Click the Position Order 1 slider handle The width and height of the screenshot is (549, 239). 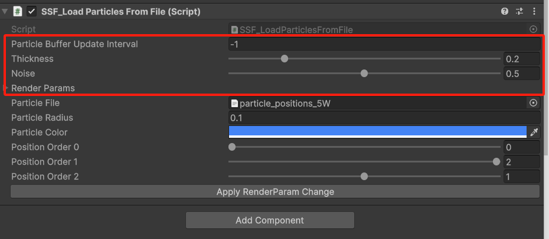click(496, 162)
